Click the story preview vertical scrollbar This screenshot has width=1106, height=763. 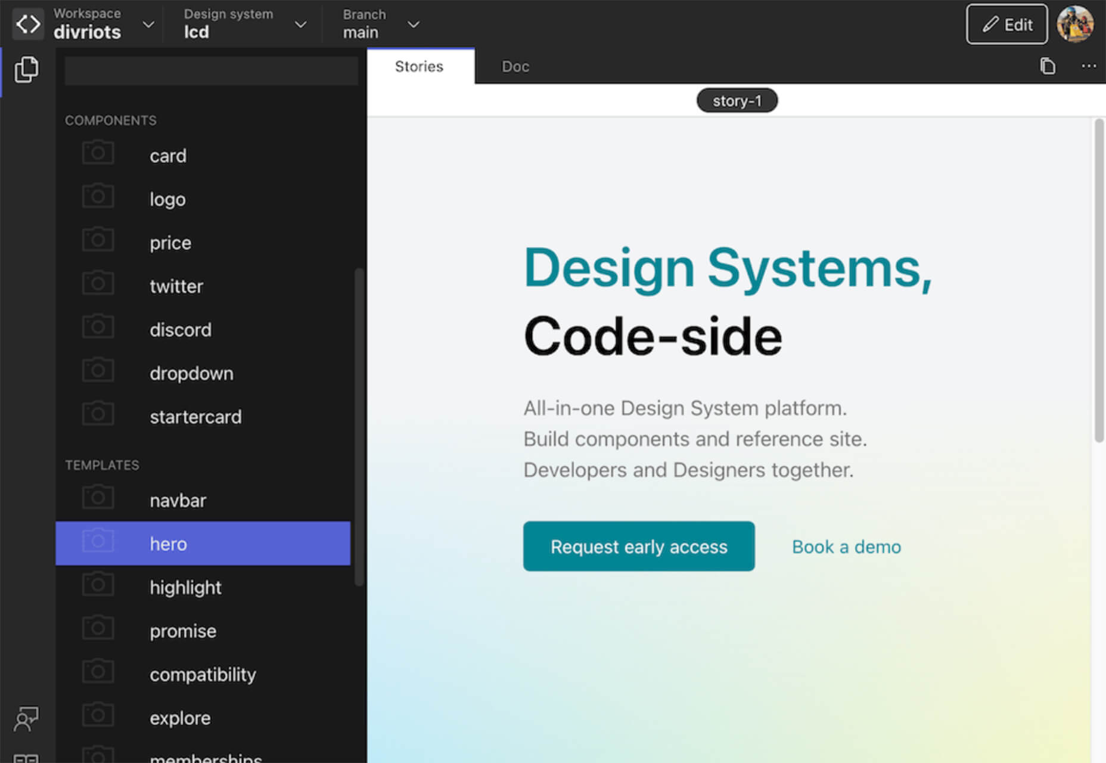(x=1099, y=280)
